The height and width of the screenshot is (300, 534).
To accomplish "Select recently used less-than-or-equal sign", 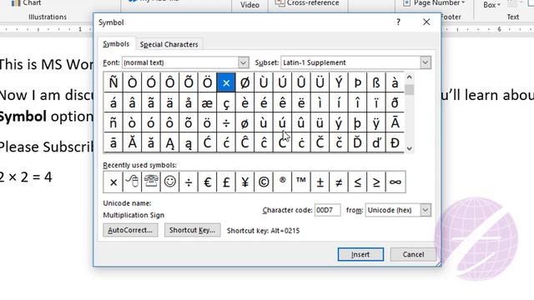I will (x=357, y=182).
